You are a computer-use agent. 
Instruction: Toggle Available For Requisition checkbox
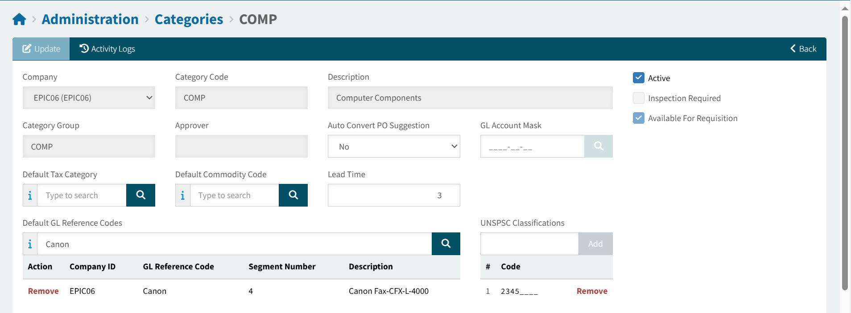click(x=638, y=118)
